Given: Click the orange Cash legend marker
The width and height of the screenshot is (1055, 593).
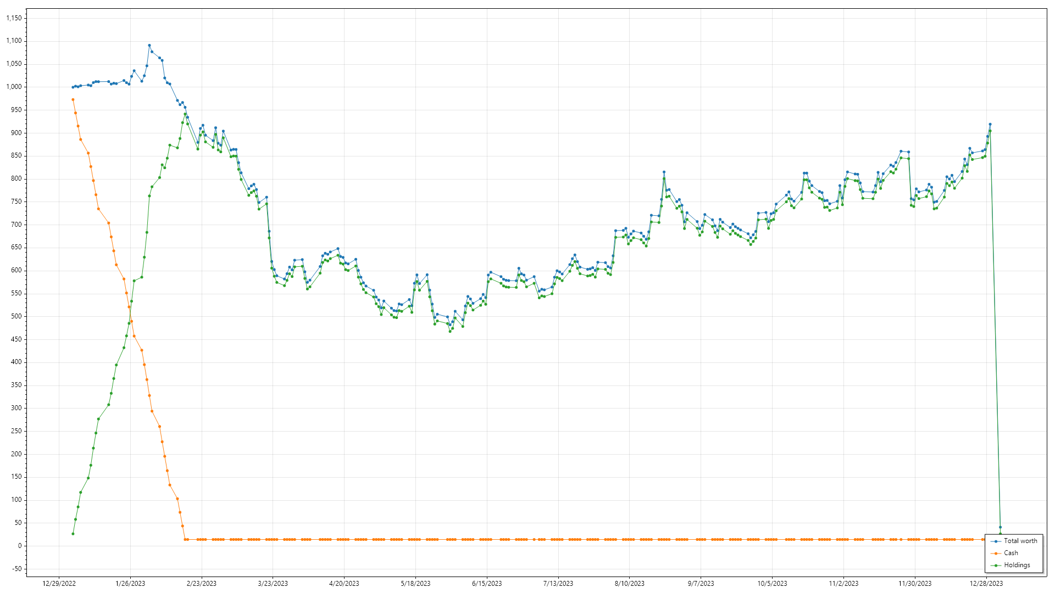Looking at the screenshot, I should click(996, 553).
